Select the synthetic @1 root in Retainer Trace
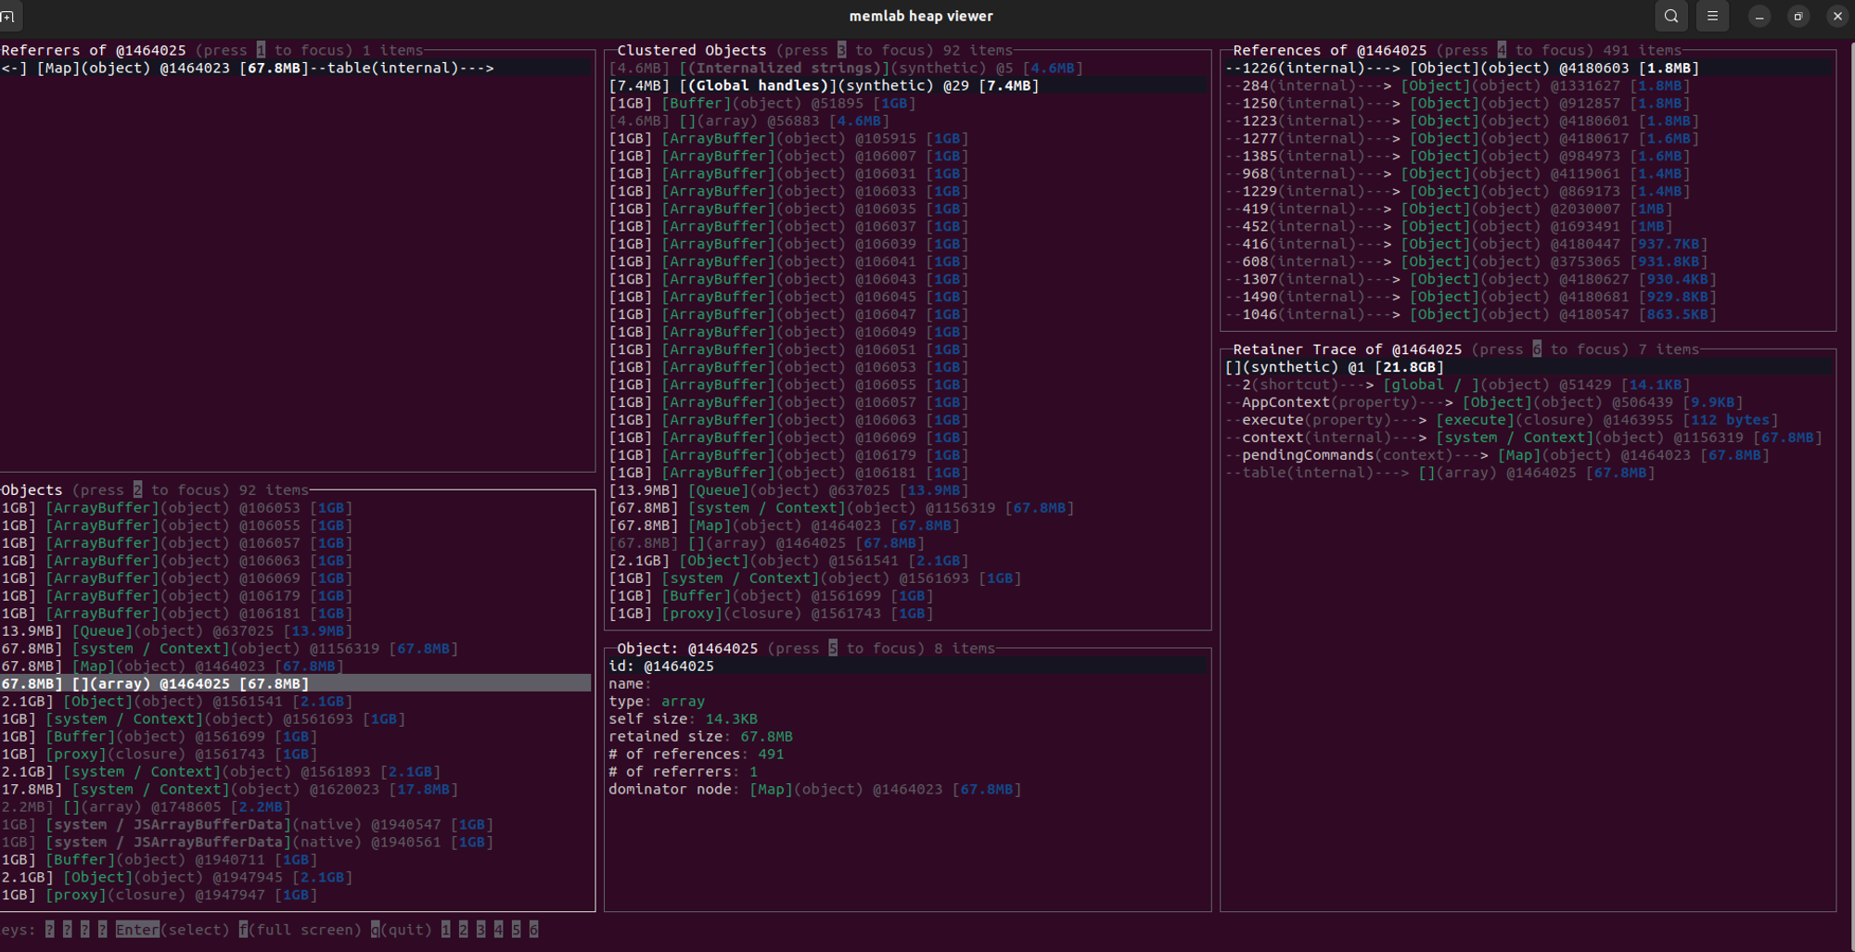 [1529, 367]
